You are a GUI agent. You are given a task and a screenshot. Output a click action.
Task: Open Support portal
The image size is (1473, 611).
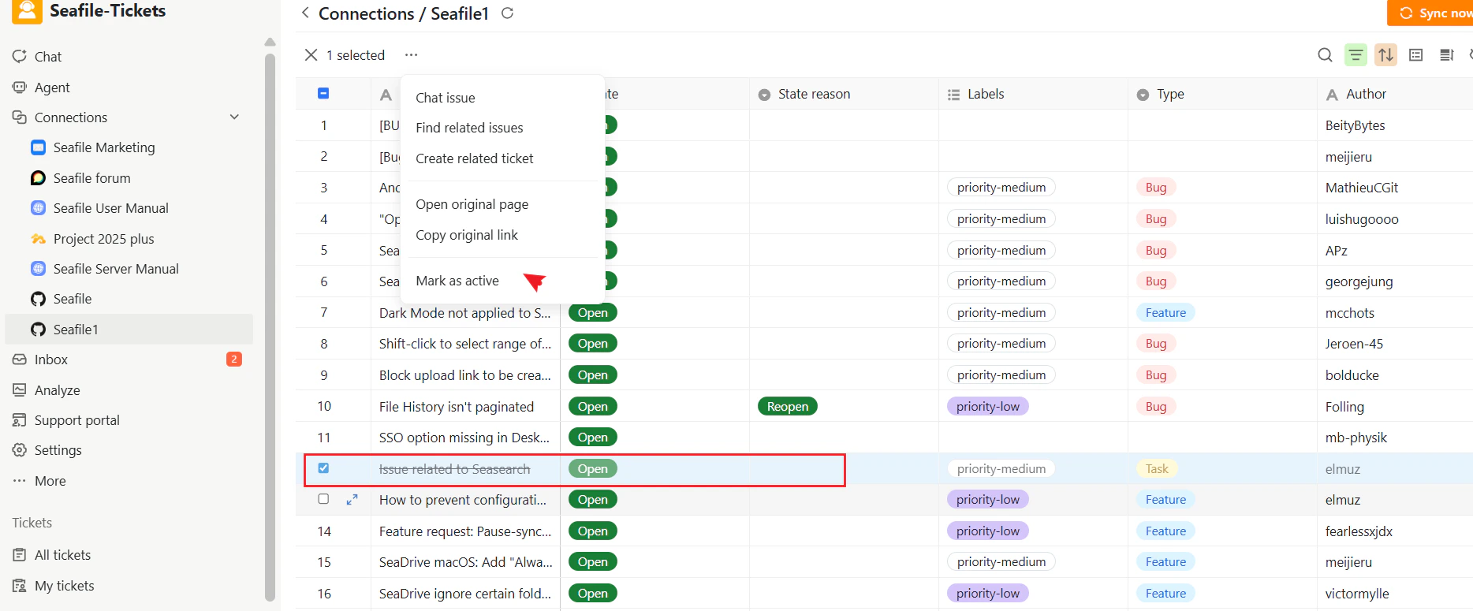pyautogui.click(x=76, y=420)
